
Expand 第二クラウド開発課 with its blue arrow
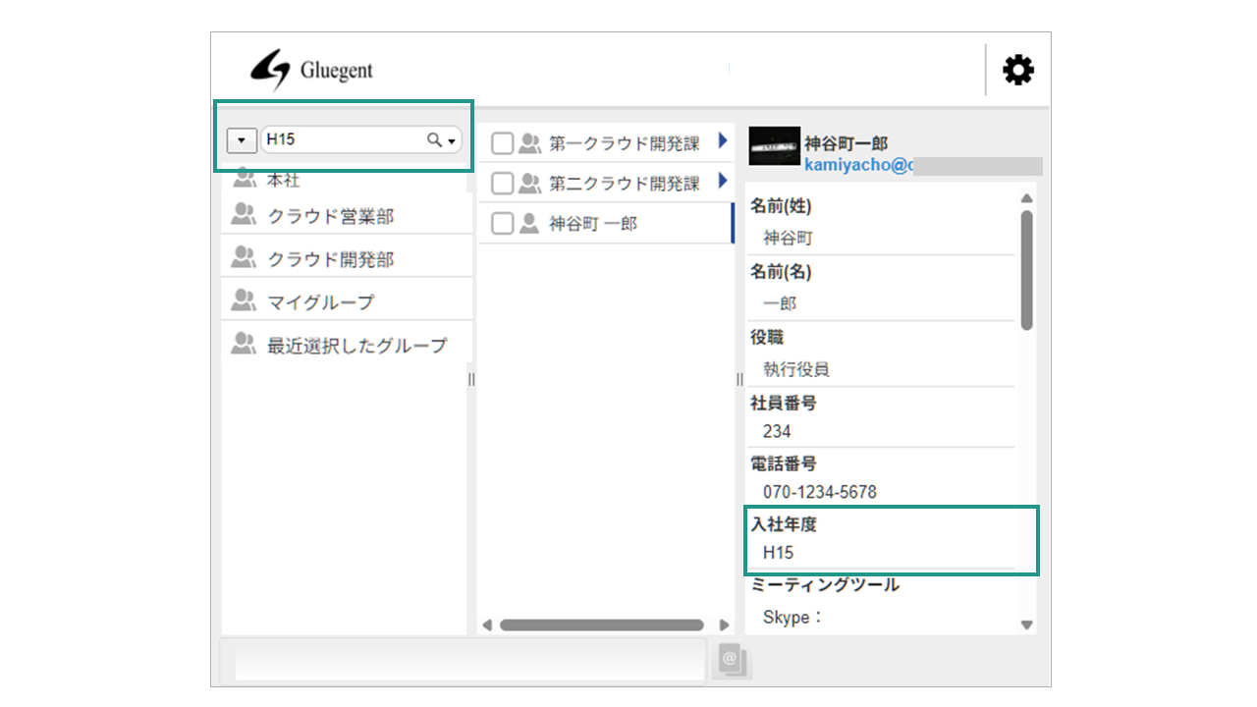point(724,183)
